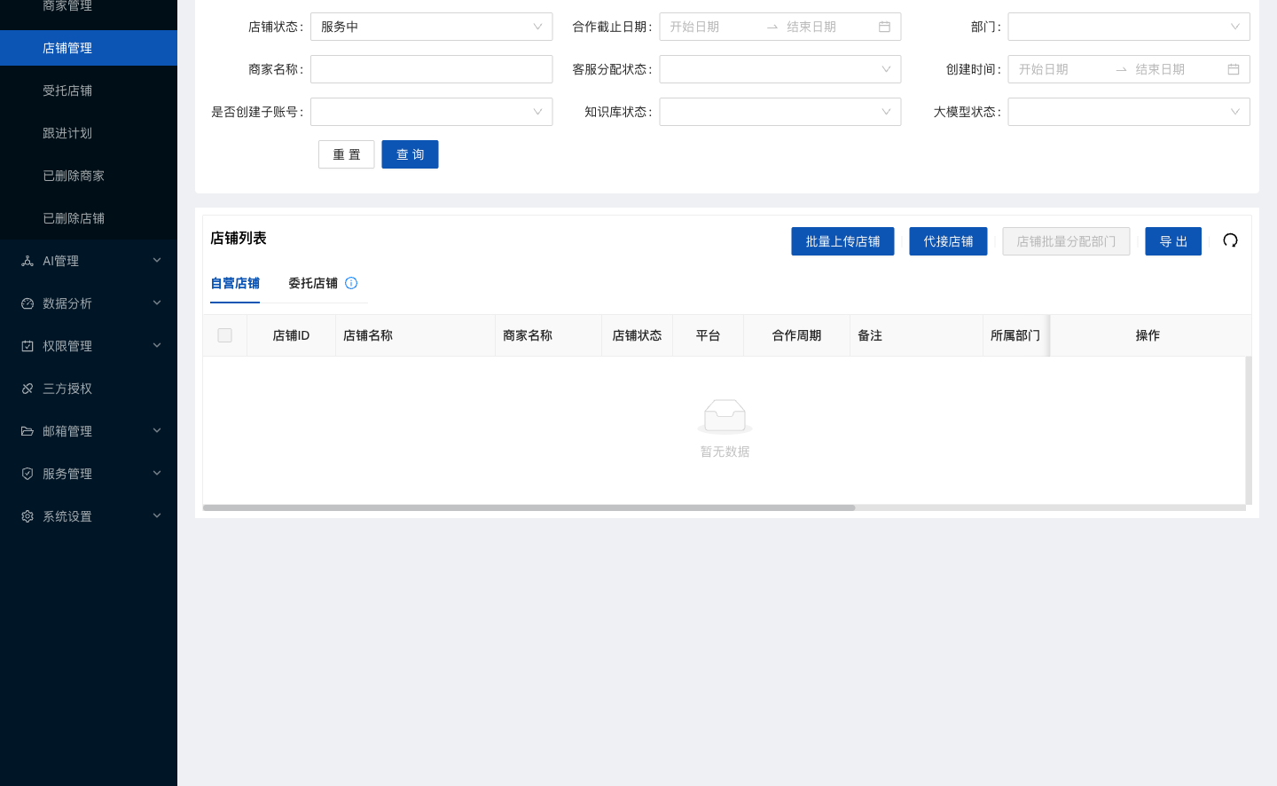
Task: Click the 导出 button
Action: point(1173,241)
